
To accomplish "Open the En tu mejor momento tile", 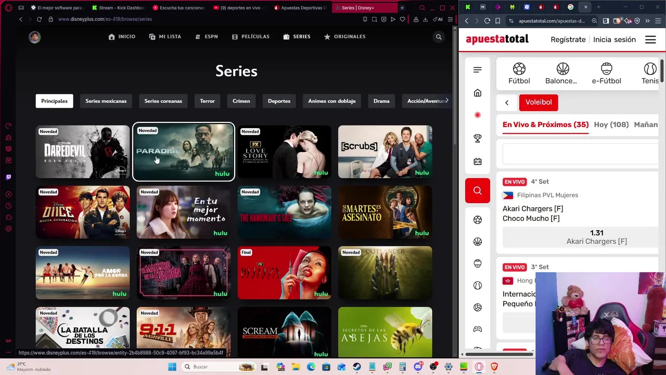I will coord(184,212).
